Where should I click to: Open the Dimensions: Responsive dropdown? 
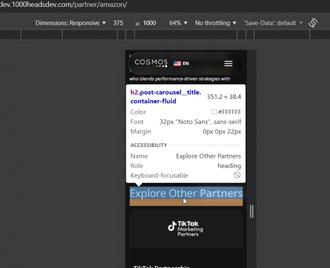[x=71, y=23]
